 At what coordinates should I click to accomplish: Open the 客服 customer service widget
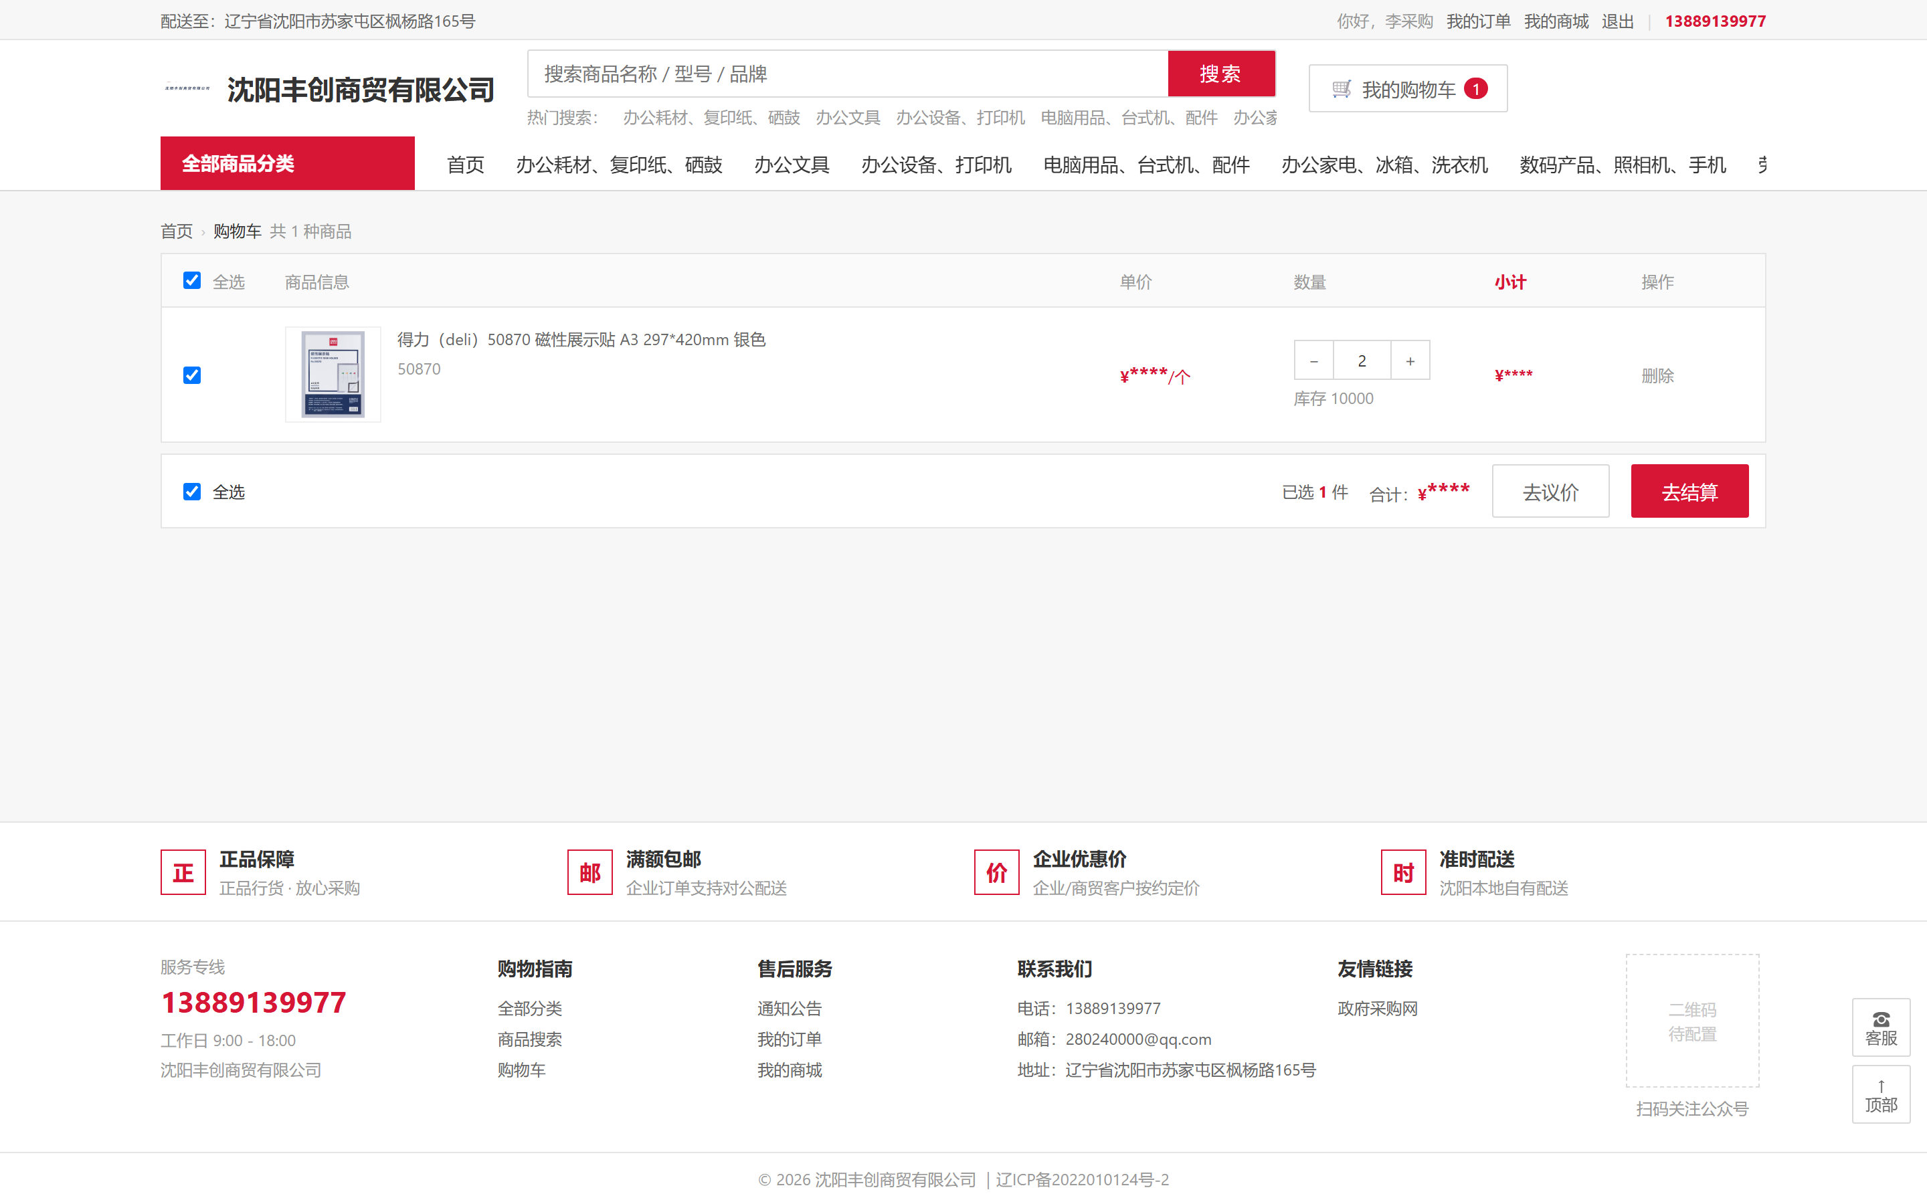pyautogui.click(x=1881, y=1027)
